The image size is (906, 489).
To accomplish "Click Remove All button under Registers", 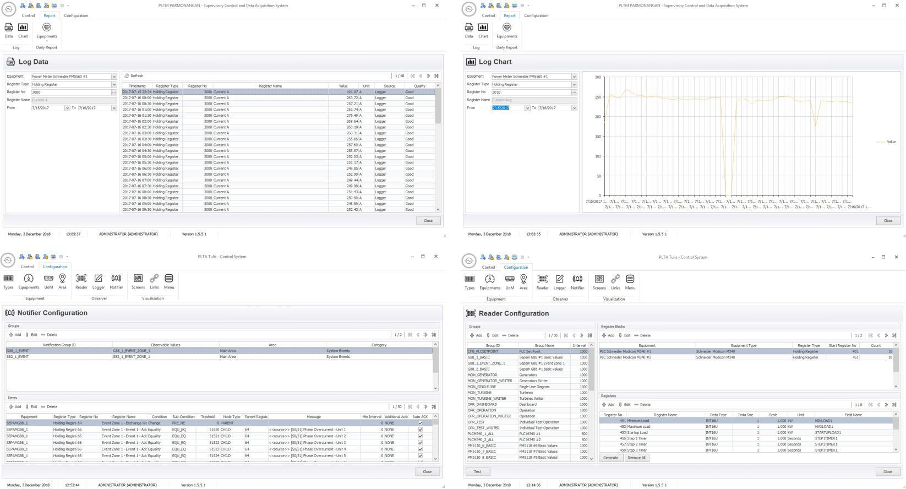I will 636,458.
